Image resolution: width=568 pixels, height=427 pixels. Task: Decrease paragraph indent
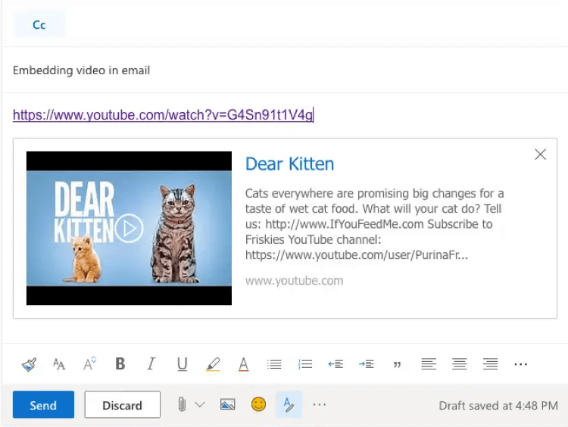click(335, 364)
